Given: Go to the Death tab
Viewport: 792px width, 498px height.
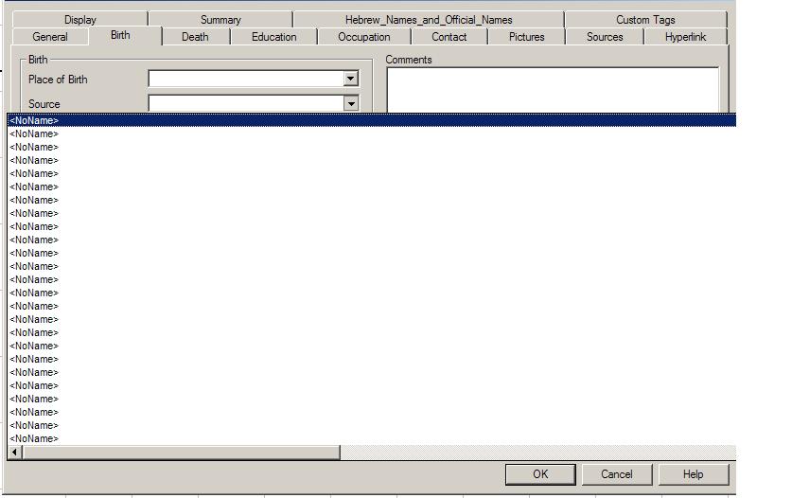Looking at the screenshot, I should click(x=195, y=37).
